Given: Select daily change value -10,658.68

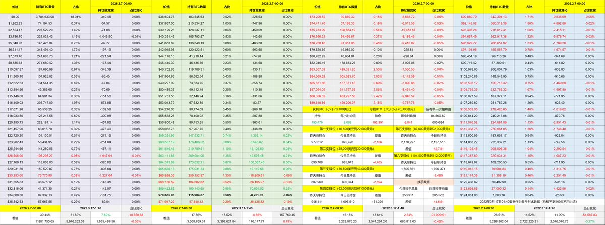Looking at the screenshot, I should 135,214.
